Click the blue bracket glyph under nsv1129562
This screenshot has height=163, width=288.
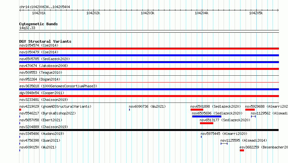[x=253, y=116]
